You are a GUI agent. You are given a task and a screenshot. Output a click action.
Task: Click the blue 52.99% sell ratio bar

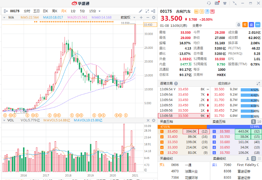pos(234,127)
